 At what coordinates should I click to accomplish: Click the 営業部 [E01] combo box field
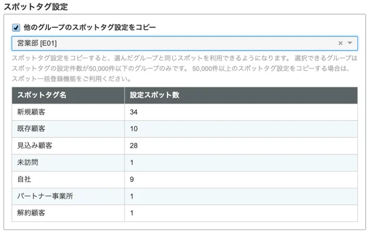(x=184, y=43)
